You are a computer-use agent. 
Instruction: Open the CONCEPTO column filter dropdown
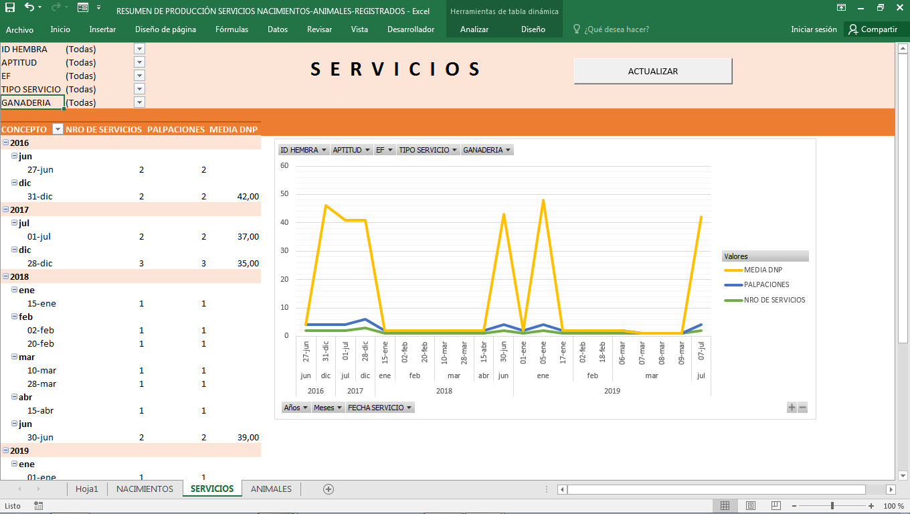pyautogui.click(x=58, y=129)
